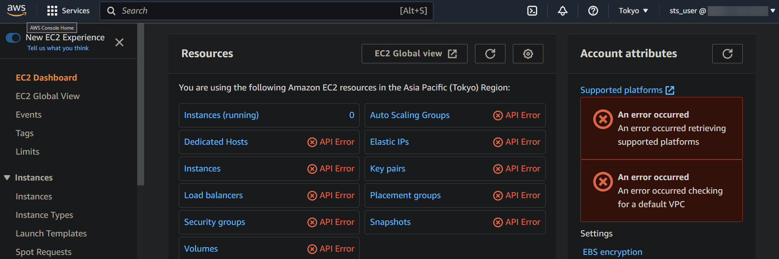Open the Security groups resource link

[x=214, y=222]
